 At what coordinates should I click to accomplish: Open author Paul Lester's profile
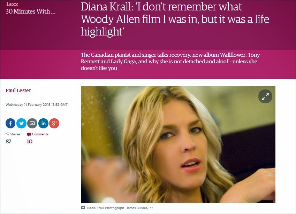point(18,90)
